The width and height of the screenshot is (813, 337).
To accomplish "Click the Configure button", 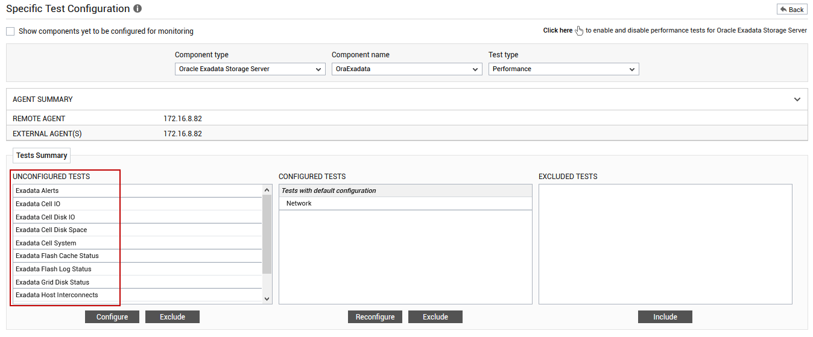I will (x=112, y=317).
